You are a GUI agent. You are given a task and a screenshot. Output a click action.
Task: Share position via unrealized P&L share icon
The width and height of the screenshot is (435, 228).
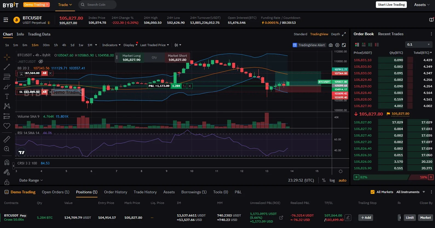(281, 218)
